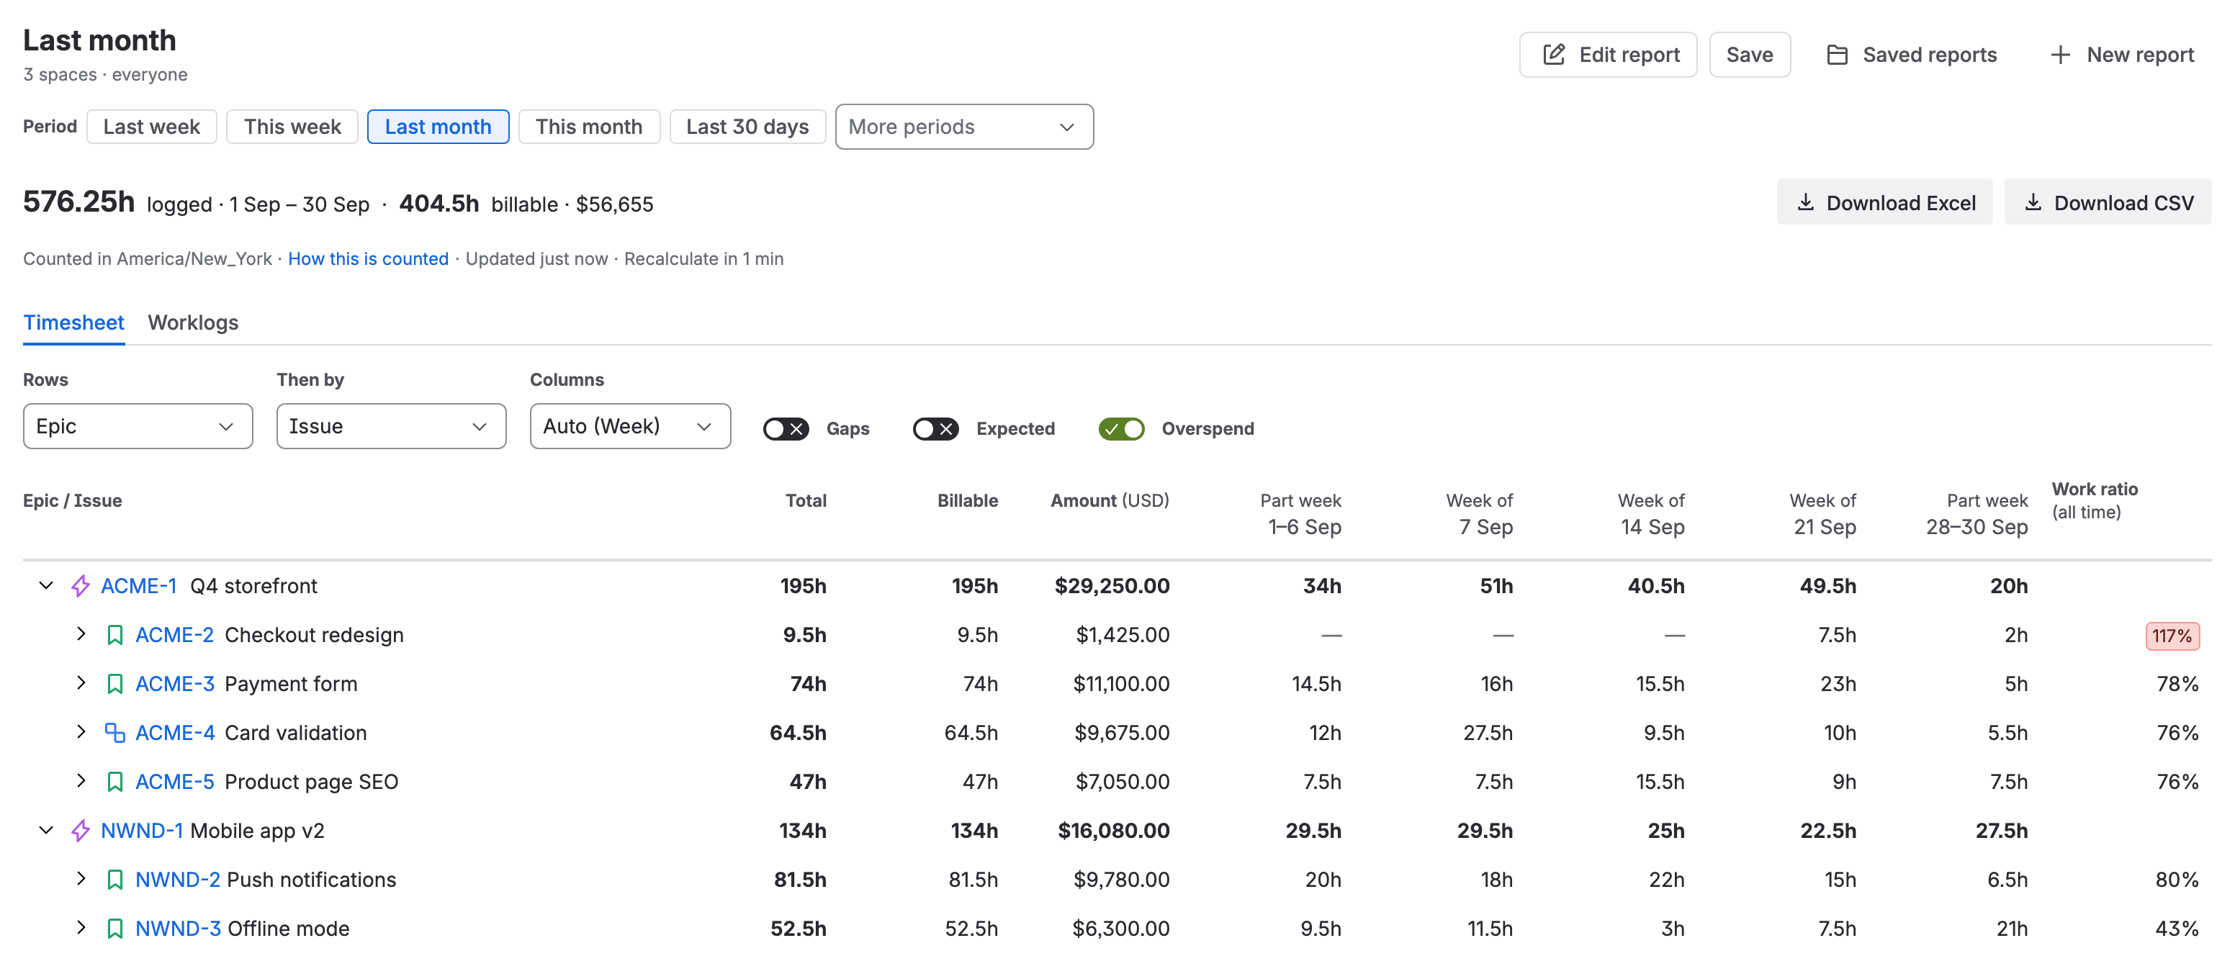
Task: Click the Total column header
Action: pyautogui.click(x=805, y=500)
